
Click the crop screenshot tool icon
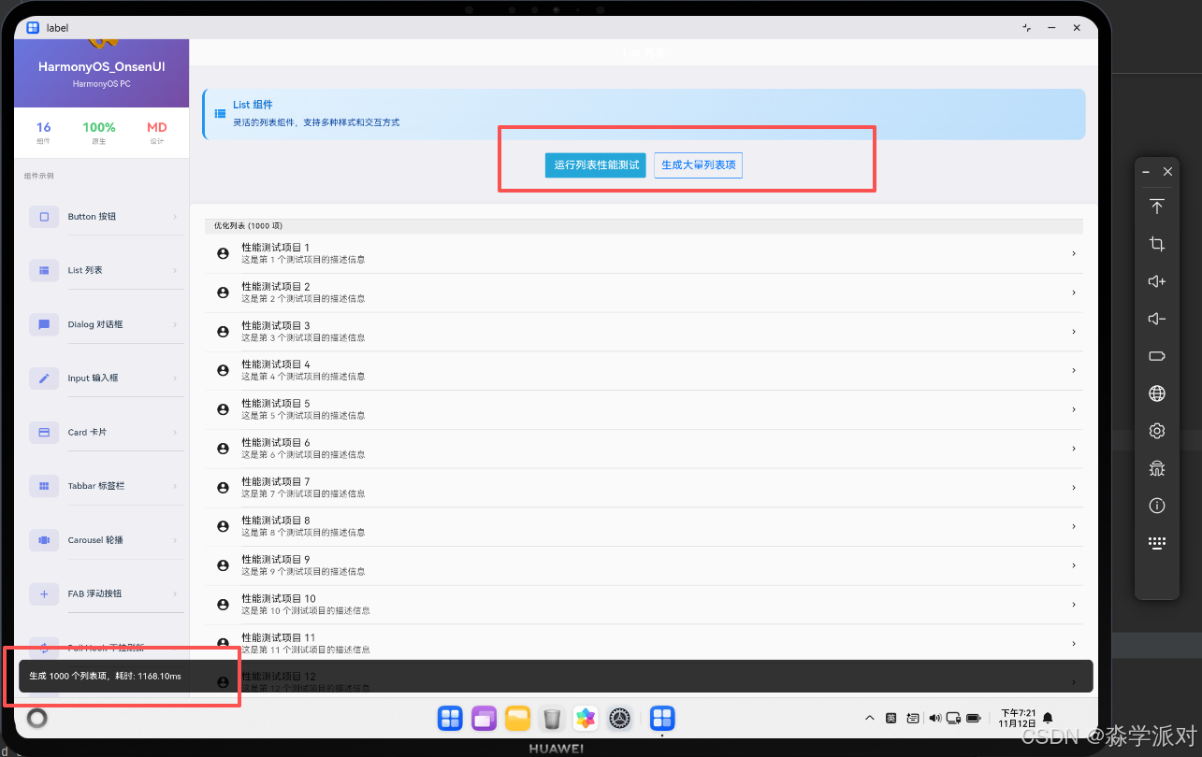pyautogui.click(x=1157, y=244)
